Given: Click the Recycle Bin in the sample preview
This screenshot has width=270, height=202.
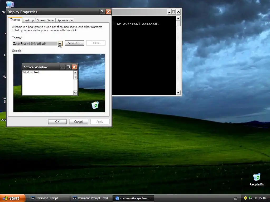Looking at the screenshot, I should (95, 105).
